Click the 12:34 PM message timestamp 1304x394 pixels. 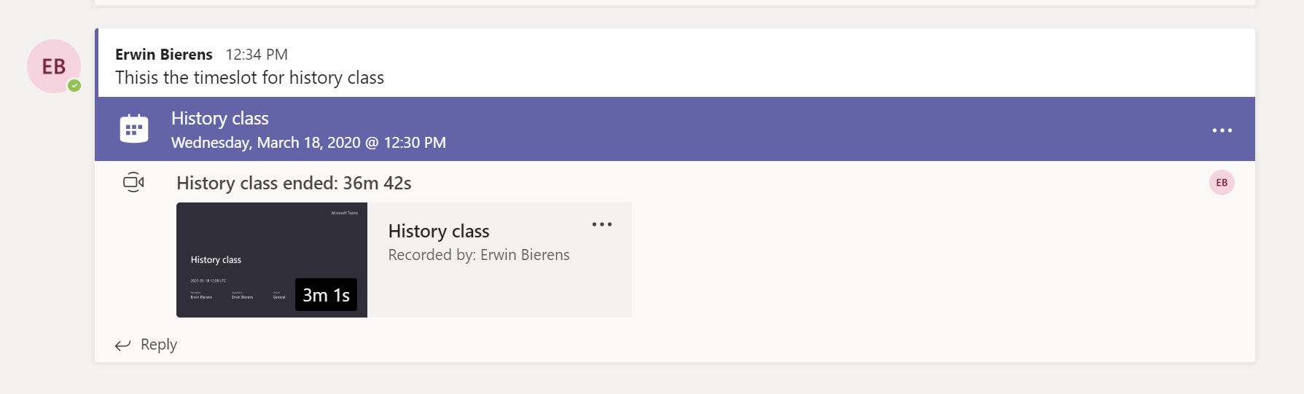[x=257, y=55]
